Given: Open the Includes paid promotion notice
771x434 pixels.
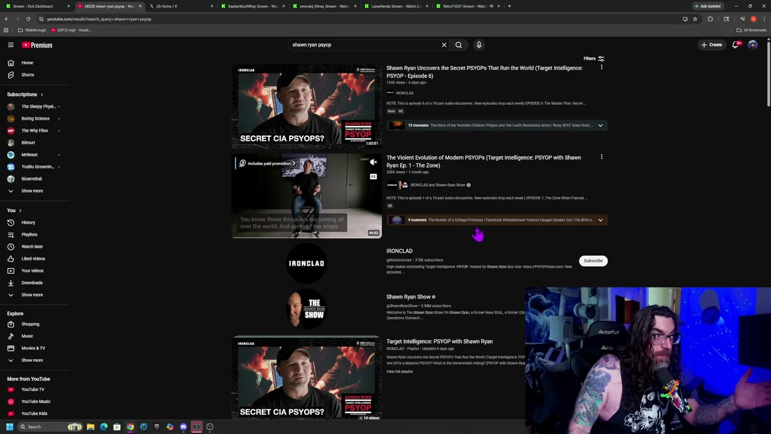Looking at the screenshot, I should (x=269, y=163).
